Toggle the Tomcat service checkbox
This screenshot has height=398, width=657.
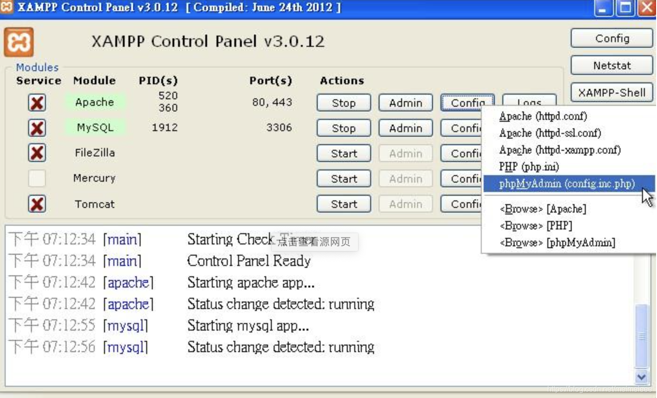37,204
